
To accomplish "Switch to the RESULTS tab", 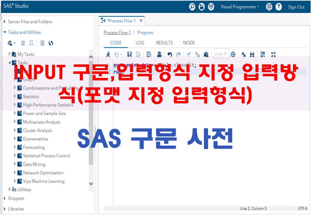I will point(165,43).
